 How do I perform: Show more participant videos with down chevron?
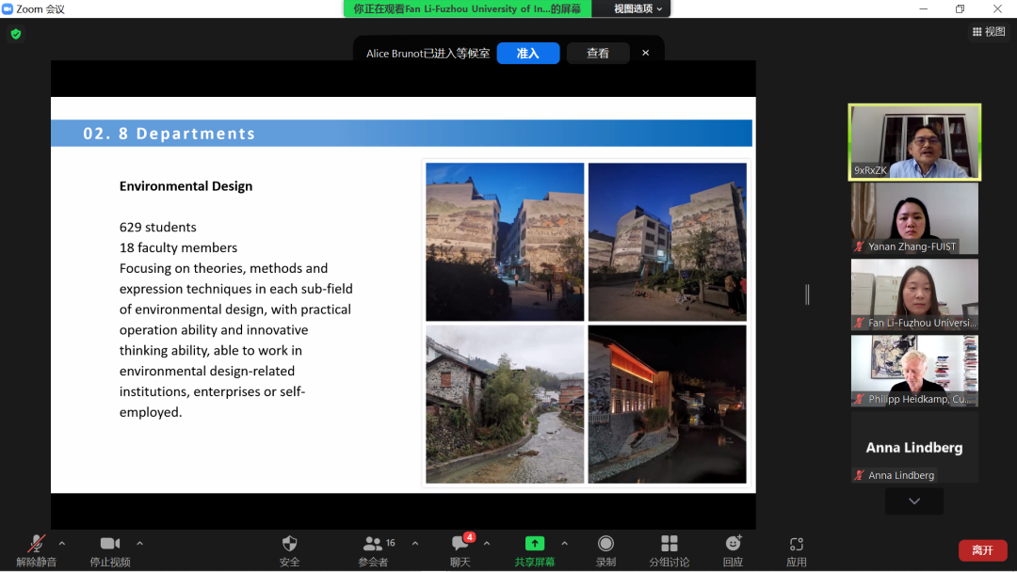[914, 501]
